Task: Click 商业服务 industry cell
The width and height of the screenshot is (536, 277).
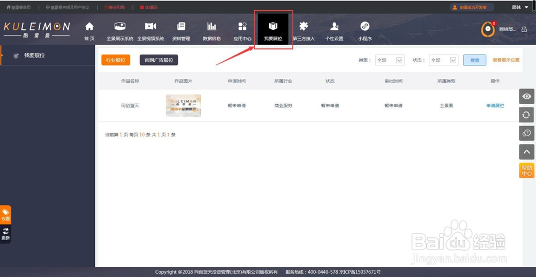Action: (284, 106)
